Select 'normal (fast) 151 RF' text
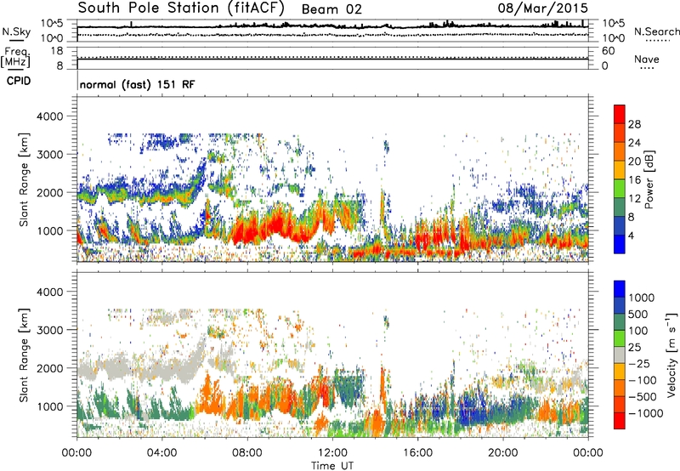The image size is (680, 471). point(137,84)
